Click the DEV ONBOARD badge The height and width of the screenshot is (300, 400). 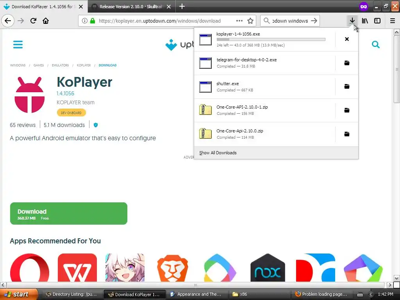[71, 112]
